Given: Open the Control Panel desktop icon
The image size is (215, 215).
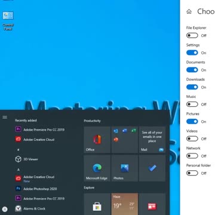Looking at the screenshot, I should tap(8, 21).
